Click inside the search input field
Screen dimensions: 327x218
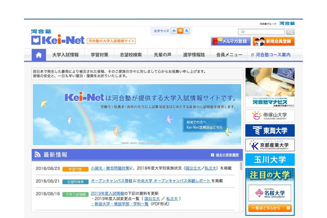(x=262, y=32)
